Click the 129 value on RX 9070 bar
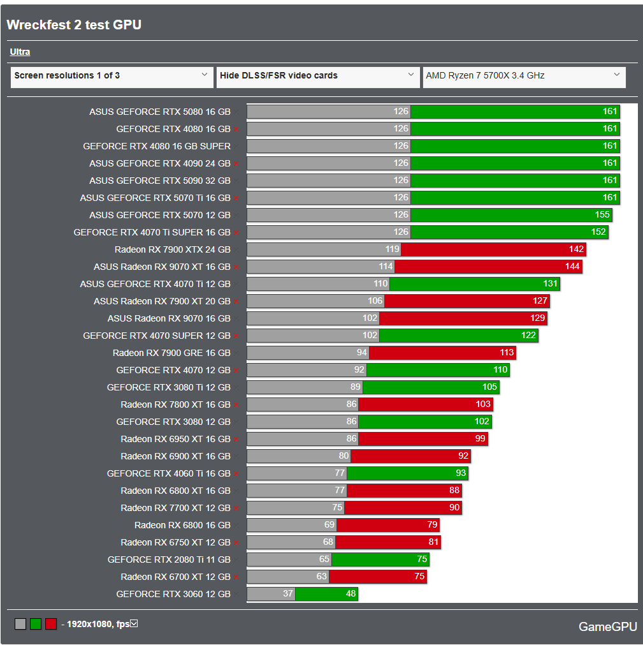Image resolution: width=643 pixels, height=645 pixels. click(x=538, y=318)
